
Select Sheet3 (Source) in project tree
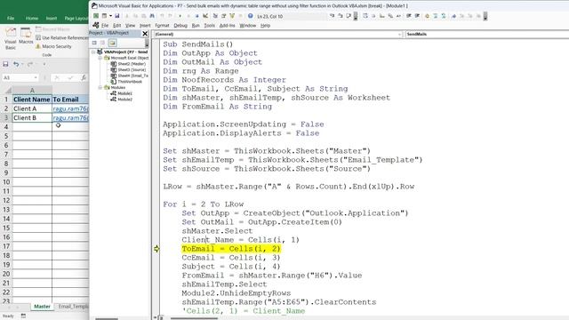[x=128, y=69]
